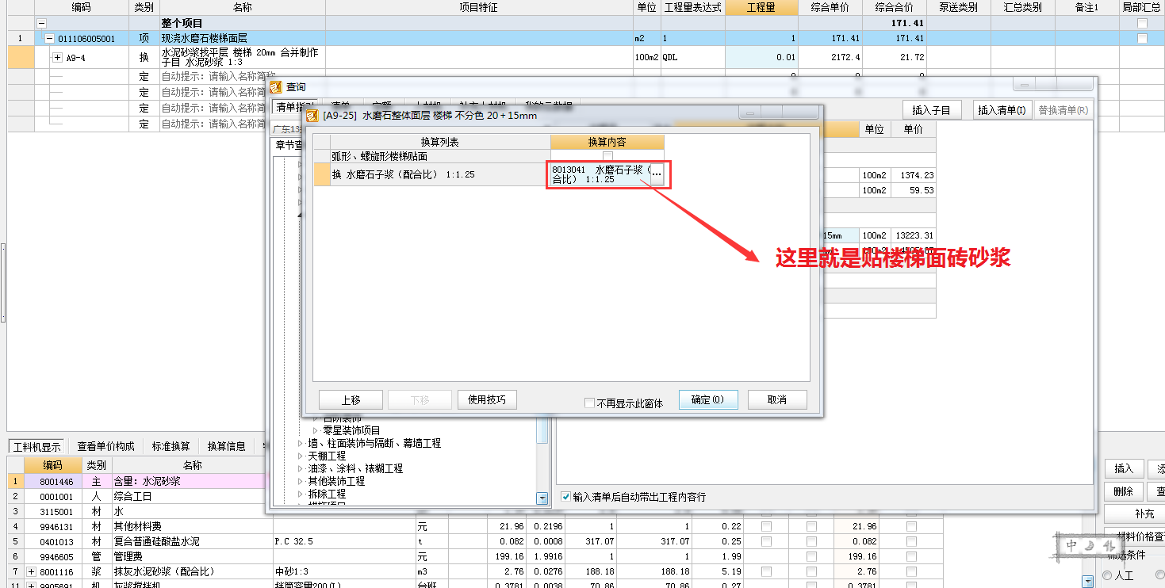Expand the 天棚工程 tree node

[x=300, y=456]
